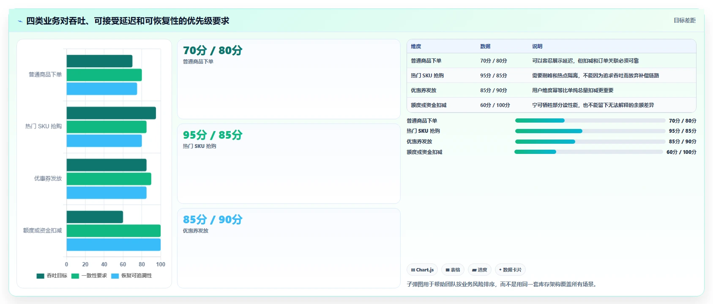
Task: Toggle the 吞吐目标 legend entry
Action: point(52,276)
